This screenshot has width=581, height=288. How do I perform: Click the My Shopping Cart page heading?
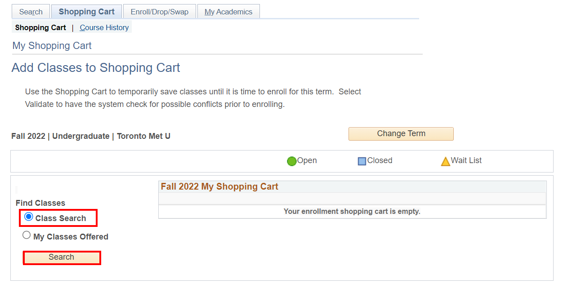52,46
